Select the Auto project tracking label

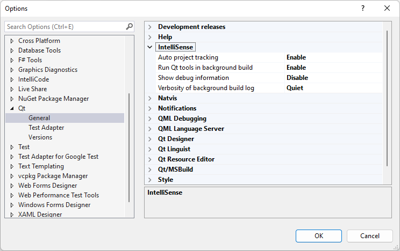188,57
